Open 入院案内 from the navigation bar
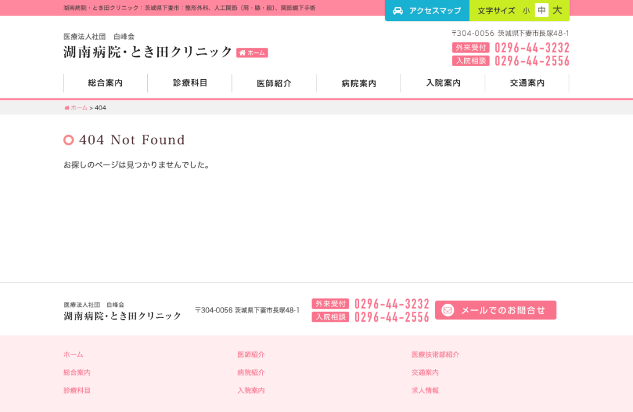The image size is (633, 412). (x=443, y=84)
